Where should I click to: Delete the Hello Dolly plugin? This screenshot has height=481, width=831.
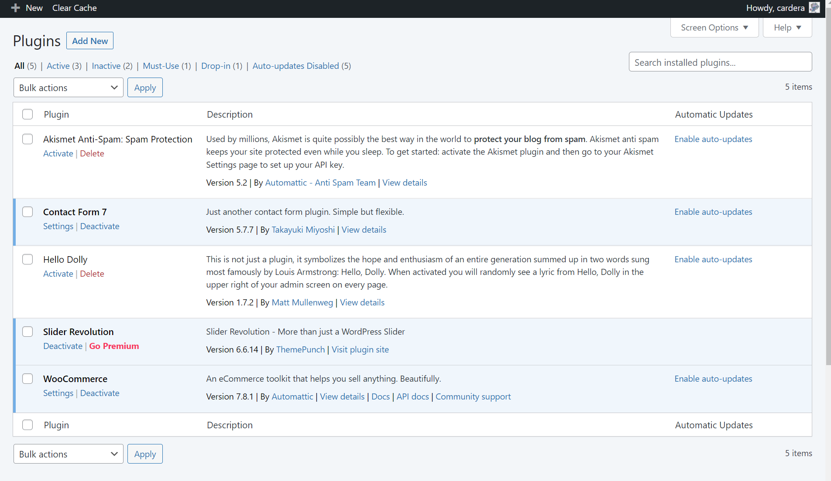[x=92, y=274]
